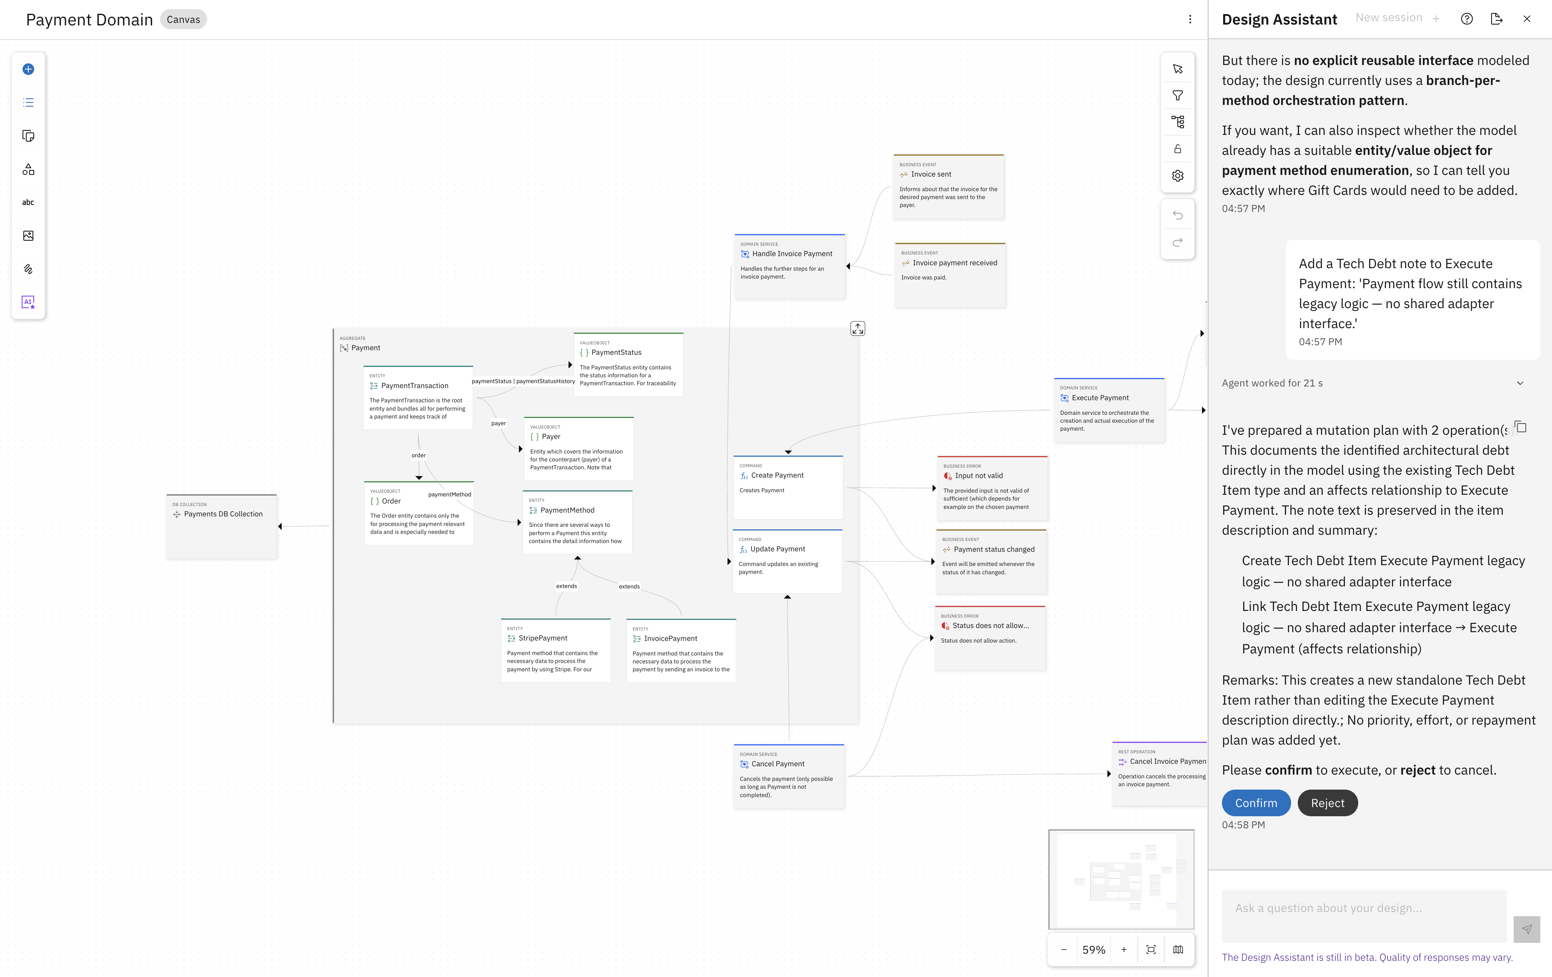Image resolution: width=1552 pixels, height=977 pixels.
Task: Focus the 'Ask a question' input field
Action: click(1364, 916)
